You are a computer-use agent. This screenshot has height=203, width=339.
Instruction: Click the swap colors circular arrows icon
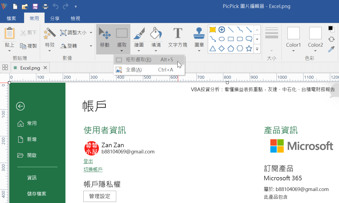tap(332, 39)
